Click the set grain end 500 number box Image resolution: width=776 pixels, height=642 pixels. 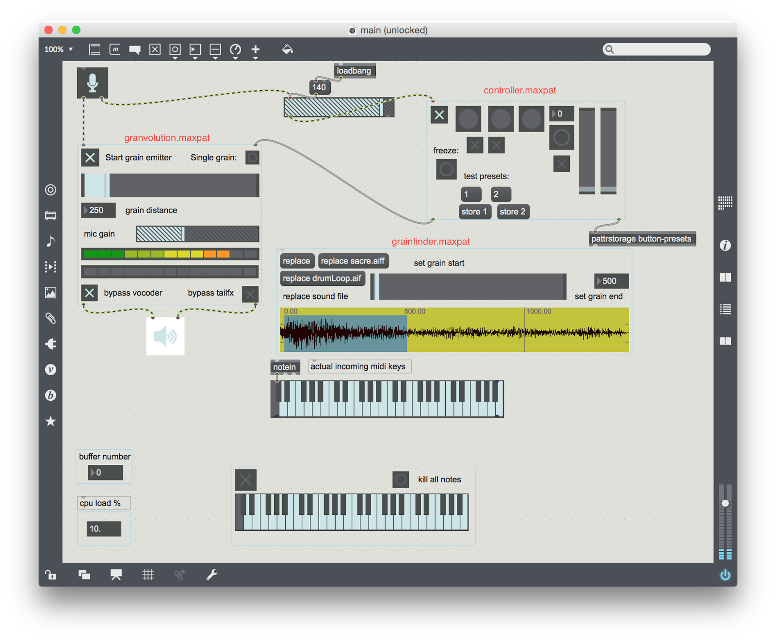point(611,281)
